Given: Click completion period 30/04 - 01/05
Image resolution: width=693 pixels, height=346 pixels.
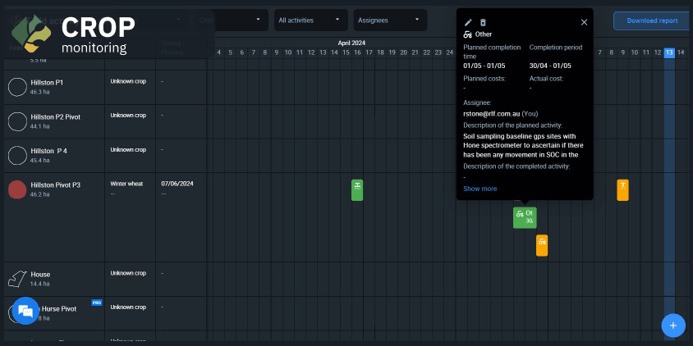Looking at the screenshot, I should (550, 66).
